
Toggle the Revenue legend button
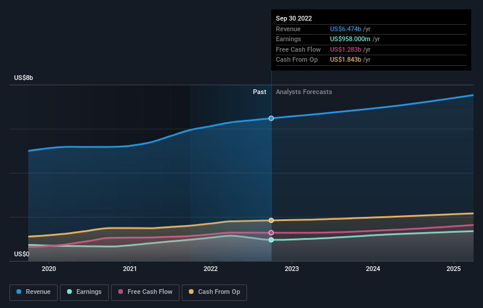34,292
